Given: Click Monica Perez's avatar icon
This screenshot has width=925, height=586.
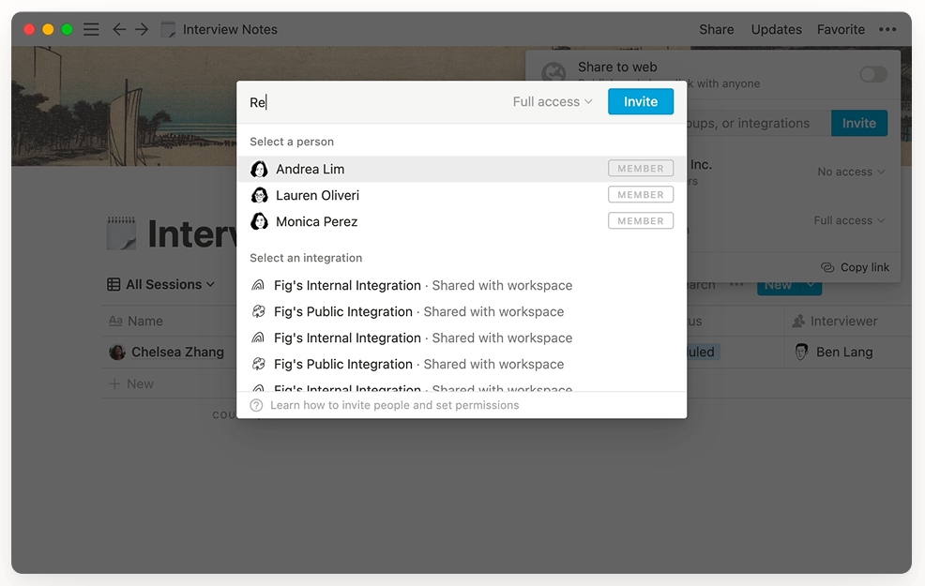Looking at the screenshot, I should (259, 221).
